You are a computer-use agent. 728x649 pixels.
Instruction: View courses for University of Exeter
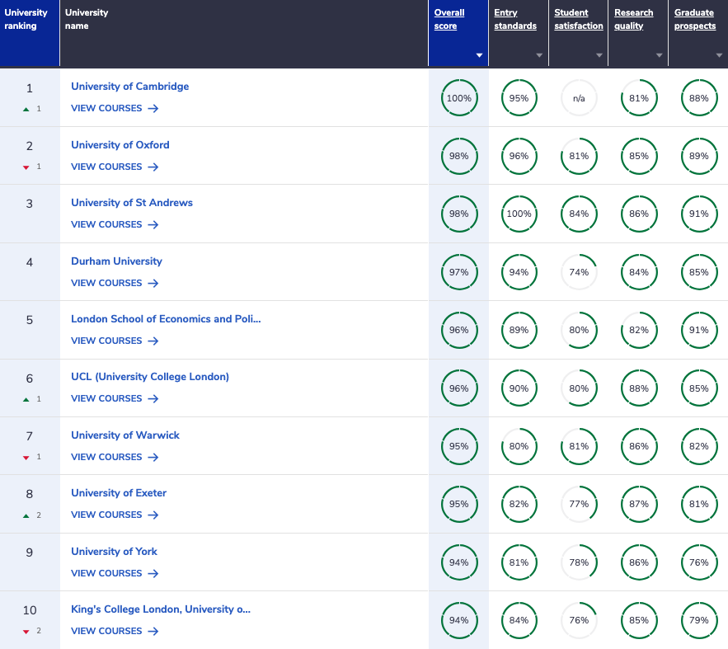click(115, 515)
